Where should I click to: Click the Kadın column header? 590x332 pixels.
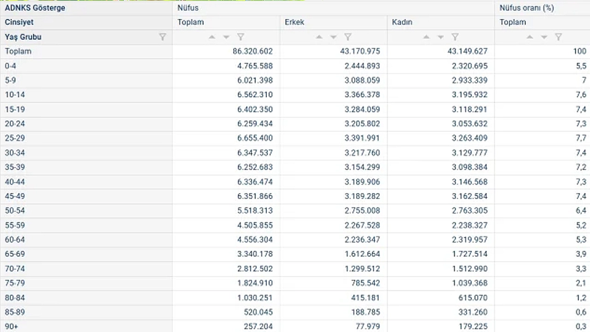402,22
